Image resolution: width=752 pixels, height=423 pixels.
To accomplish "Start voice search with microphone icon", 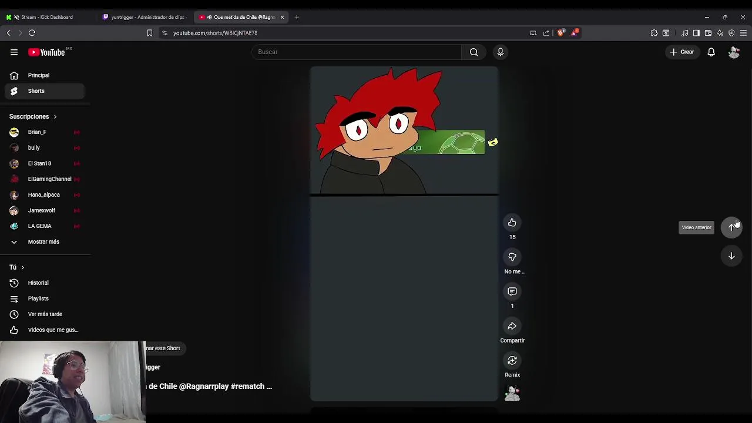I will (x=501, y=52).
